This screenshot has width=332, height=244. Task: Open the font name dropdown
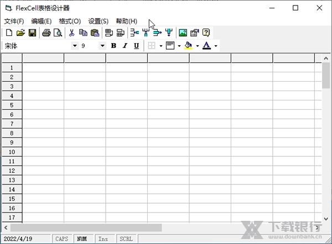coord(75,46)
